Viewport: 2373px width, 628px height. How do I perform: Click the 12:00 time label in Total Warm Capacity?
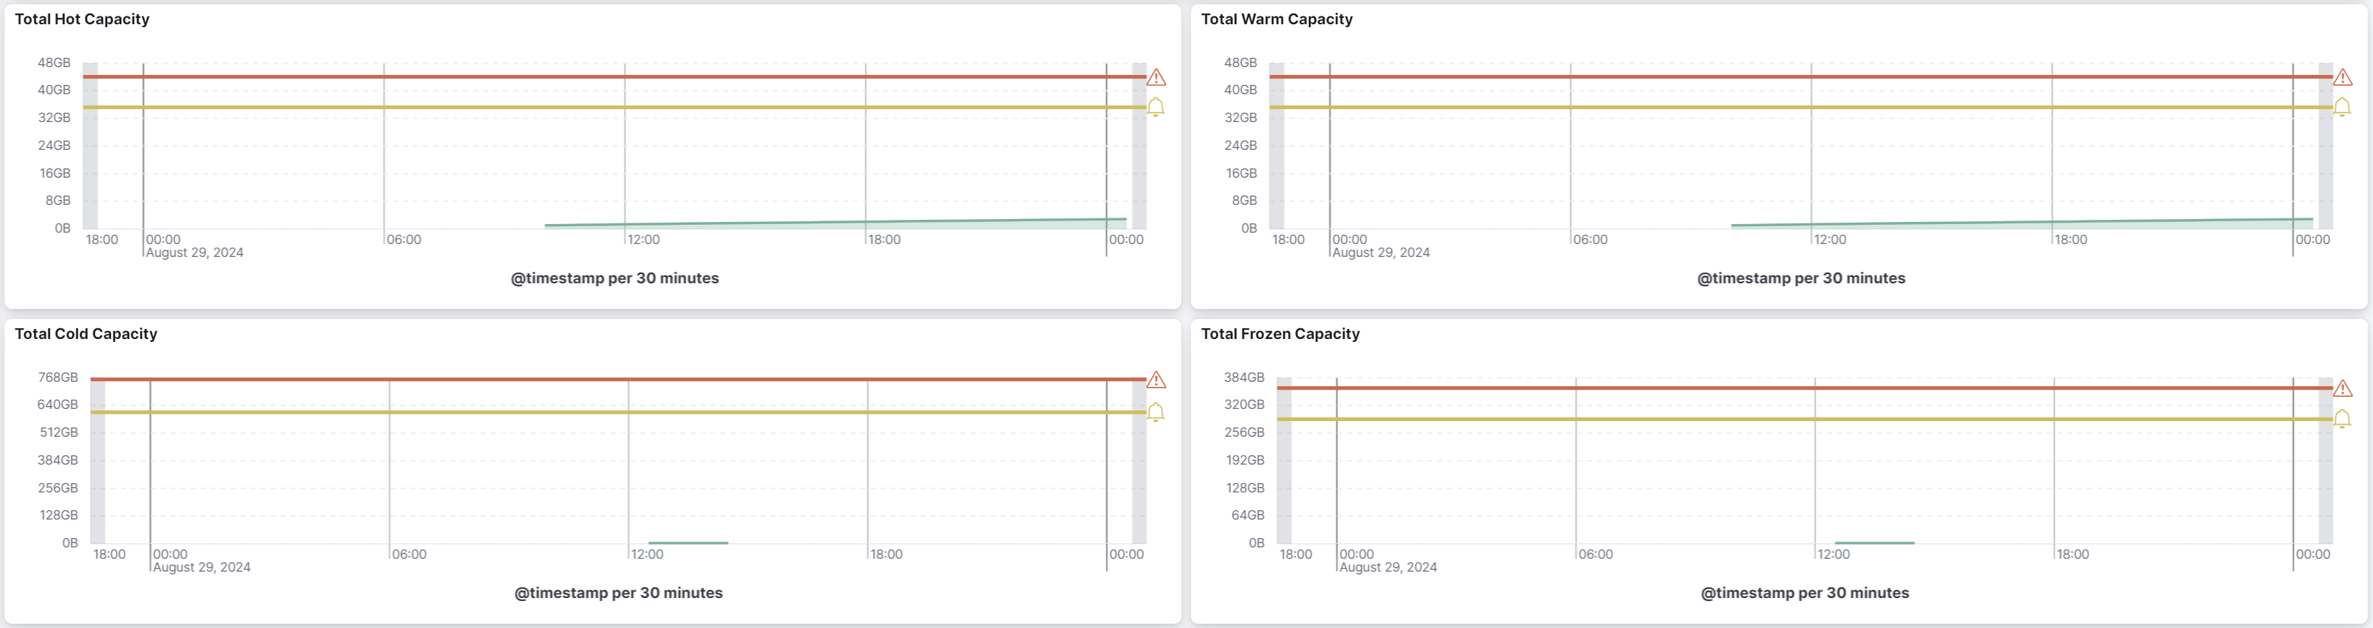pyautogui.click(x=1829, y=239)
